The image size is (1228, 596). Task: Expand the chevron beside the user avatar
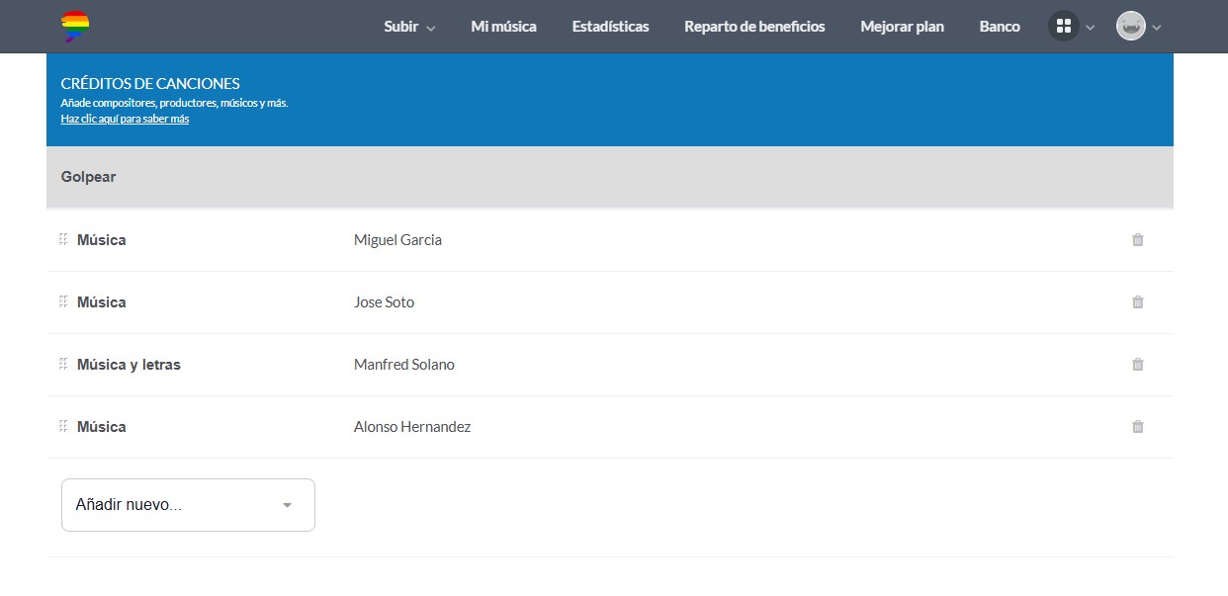point(1157,28)
